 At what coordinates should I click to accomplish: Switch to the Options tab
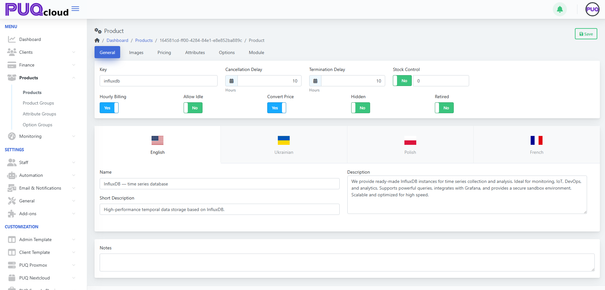pos(227,52)
